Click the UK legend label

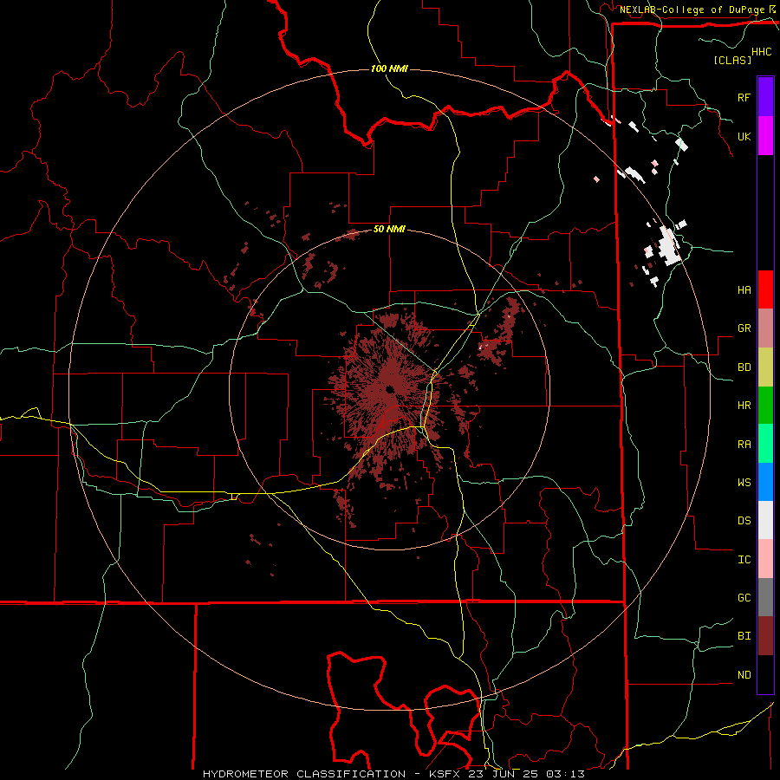pyautogui.click(x=744, y=136)
